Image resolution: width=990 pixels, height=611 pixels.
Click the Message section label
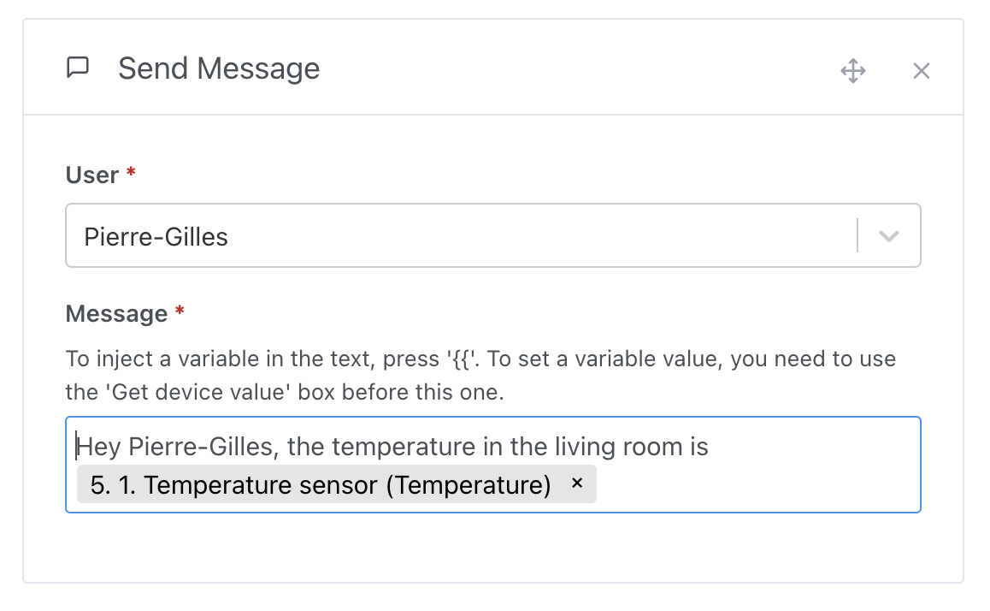(115, 313)
